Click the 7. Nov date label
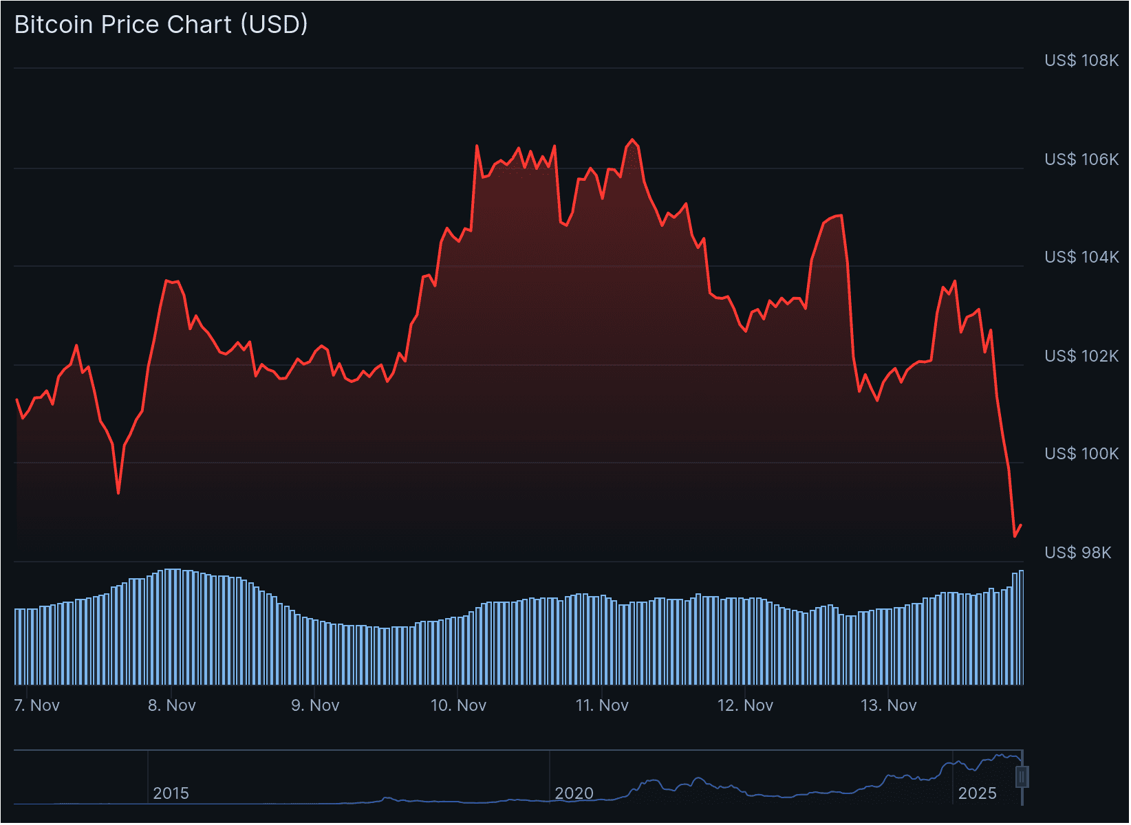 pyautogui.click(x=38, y=705)
